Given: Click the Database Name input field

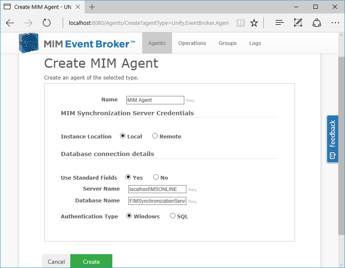Looking at the screenshot, I should pos(157,201).
